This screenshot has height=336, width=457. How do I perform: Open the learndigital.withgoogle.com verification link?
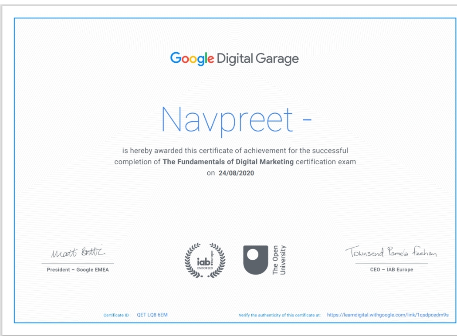point(388,315)
